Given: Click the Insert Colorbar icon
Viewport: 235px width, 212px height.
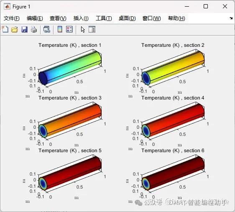Looking at the screenshot, I should click(60, 29).
